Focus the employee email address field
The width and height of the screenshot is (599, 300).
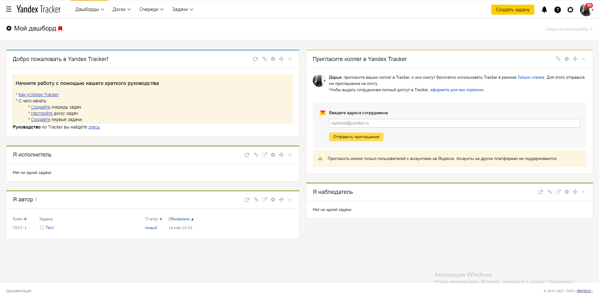pyautogui.click(x=454, y=123)
